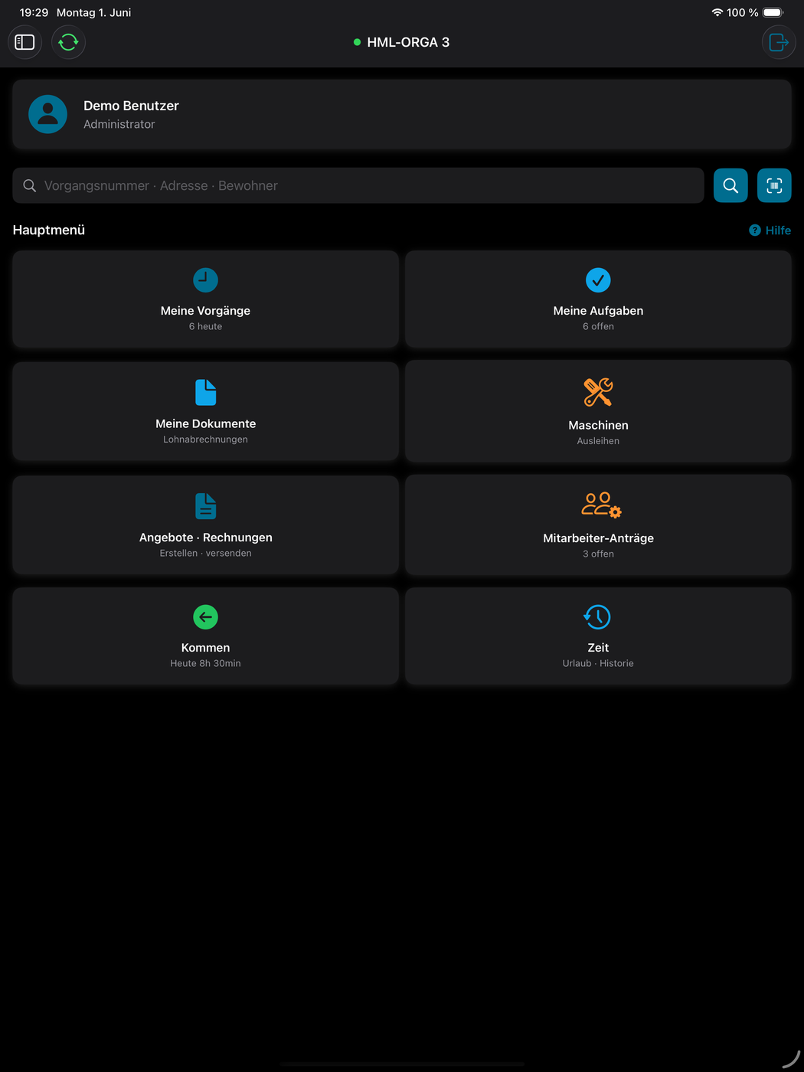Tap the people-gear icon of Mitarbeiter-Anträge
The height and width of the screenshot is (1072, 804).
pyautogui.click(x=601, y=505)
